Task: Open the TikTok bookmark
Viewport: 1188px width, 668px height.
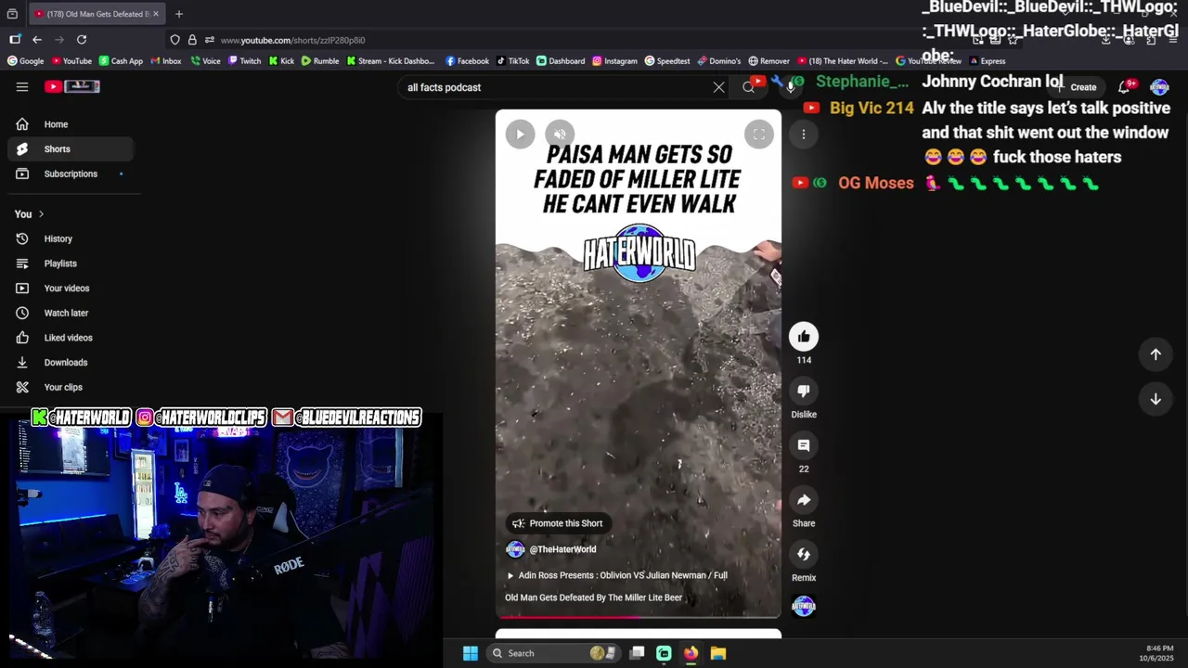Action: 513,61
